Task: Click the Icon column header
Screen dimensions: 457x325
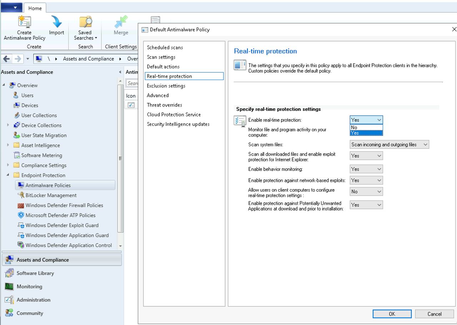Action: click(x=131, y=95)
